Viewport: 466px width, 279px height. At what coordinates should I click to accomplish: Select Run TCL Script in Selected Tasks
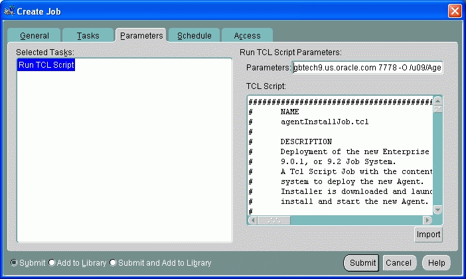(46, 65)
